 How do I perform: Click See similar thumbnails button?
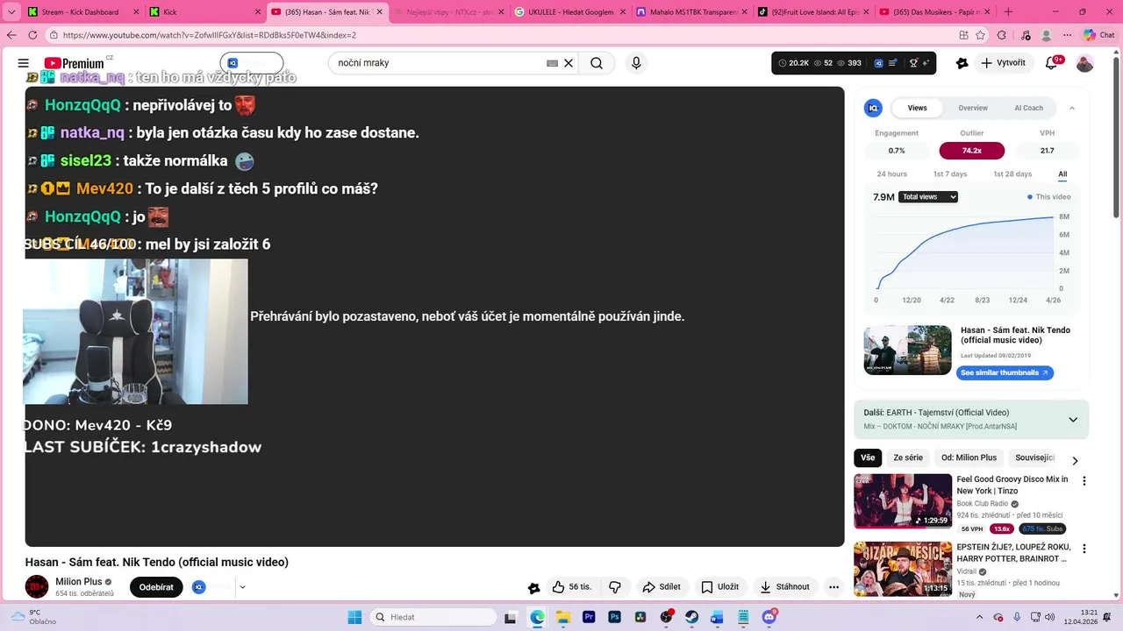1005,372
